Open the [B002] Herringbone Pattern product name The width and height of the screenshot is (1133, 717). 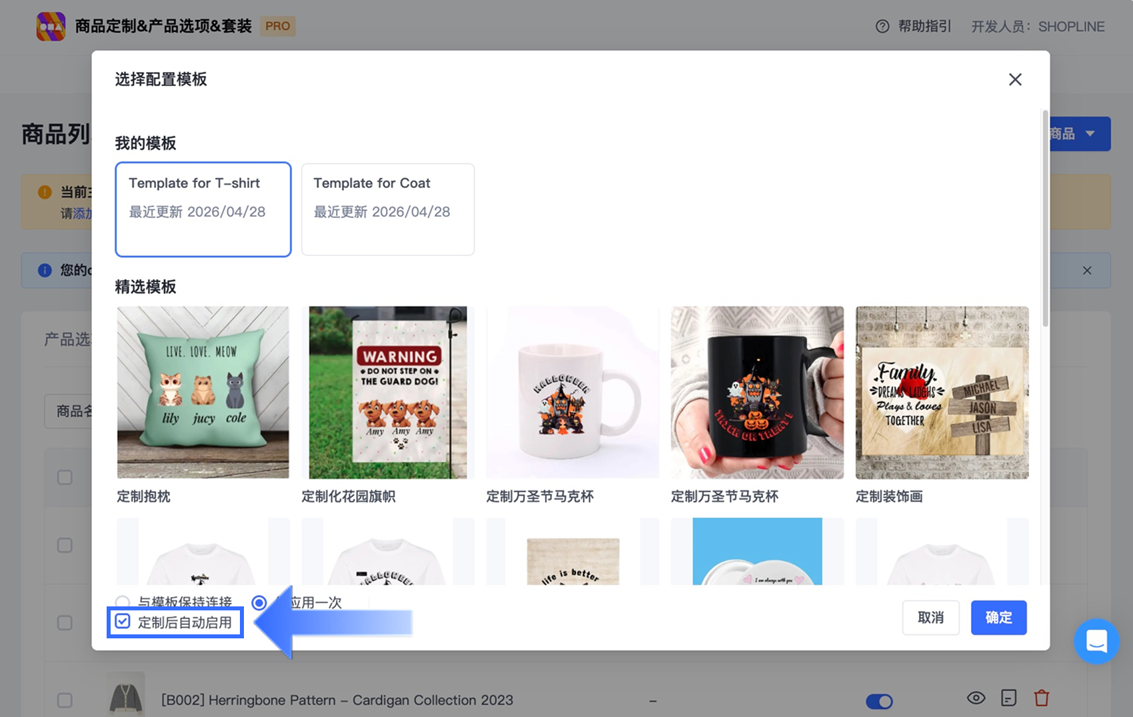[x=337, y=700]
